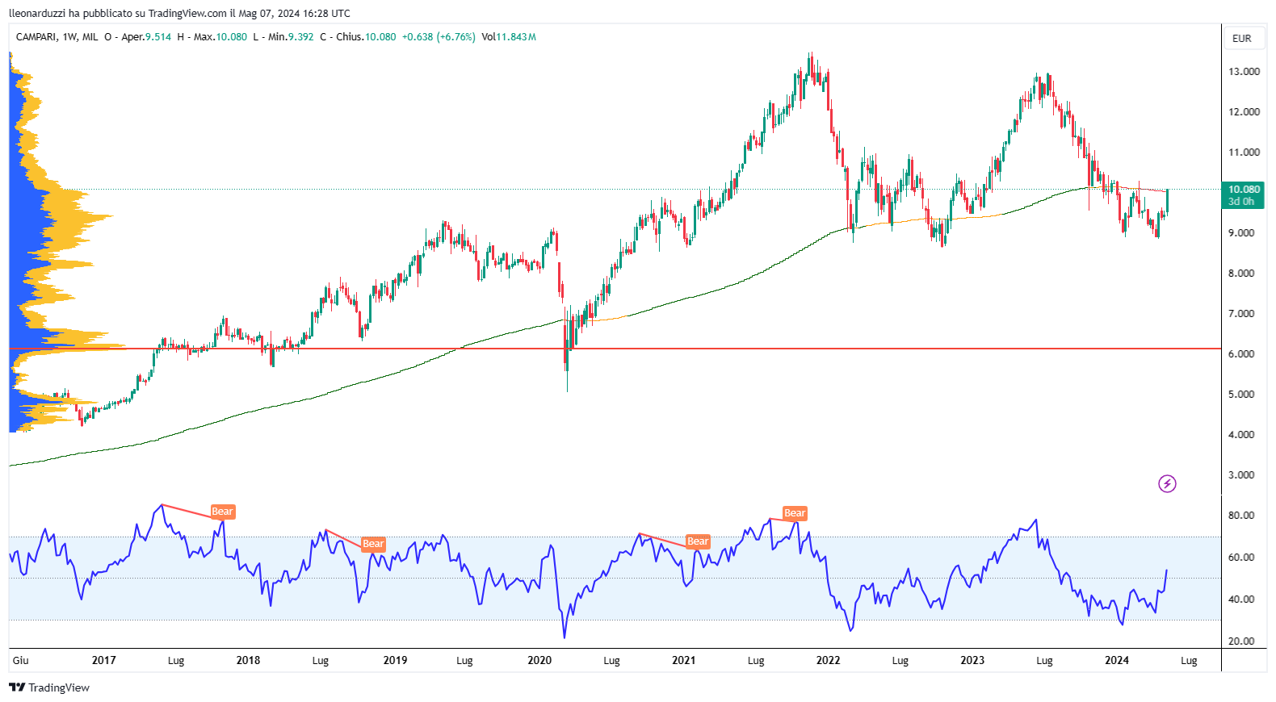
Task: Click the 2022 label on the time axis
Action: pyautogui.click(x=828, y=660)
